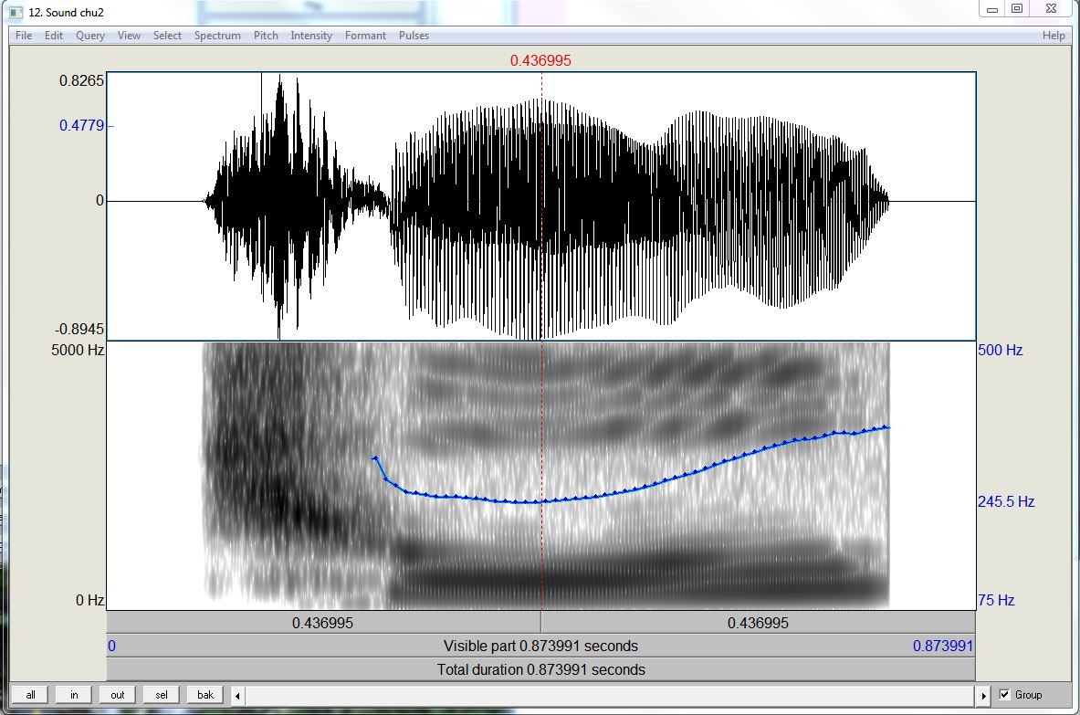Close the Sound chu2 window
The image size is (1080, 715).
click(x=1051, y=9)
